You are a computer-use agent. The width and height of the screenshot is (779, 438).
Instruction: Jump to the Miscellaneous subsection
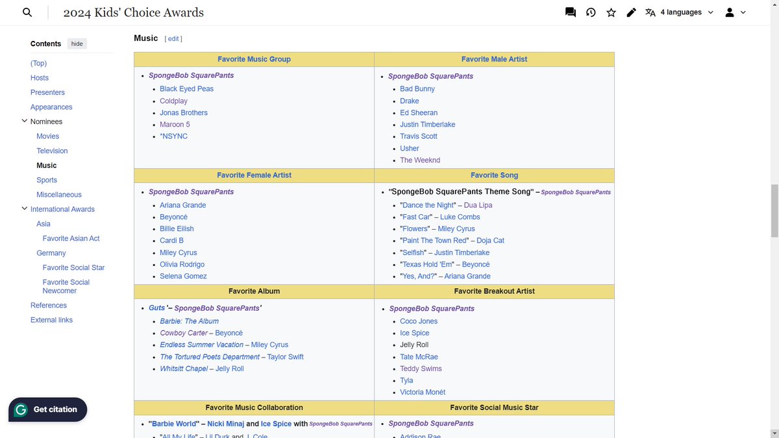coord(59,195)
